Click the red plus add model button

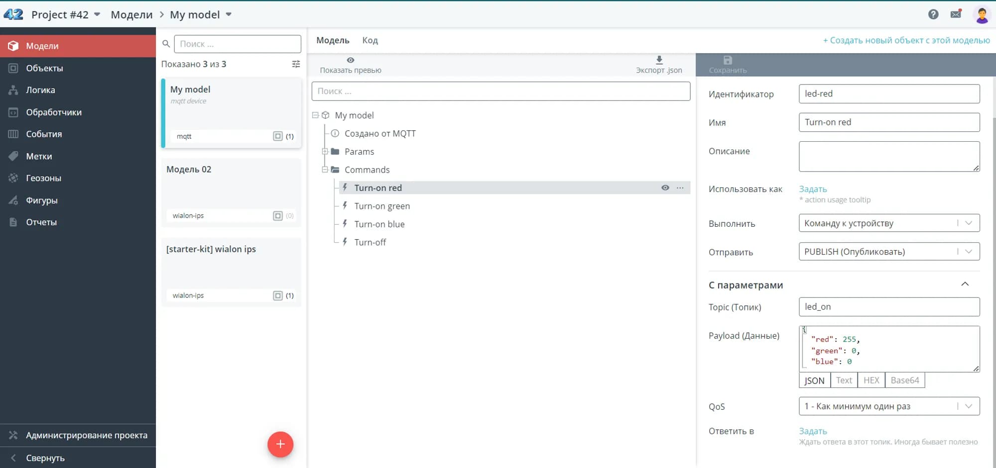280,444
